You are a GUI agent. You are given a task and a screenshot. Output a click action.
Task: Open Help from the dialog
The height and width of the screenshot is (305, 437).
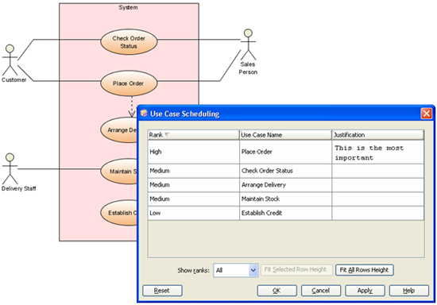(409, 291)
